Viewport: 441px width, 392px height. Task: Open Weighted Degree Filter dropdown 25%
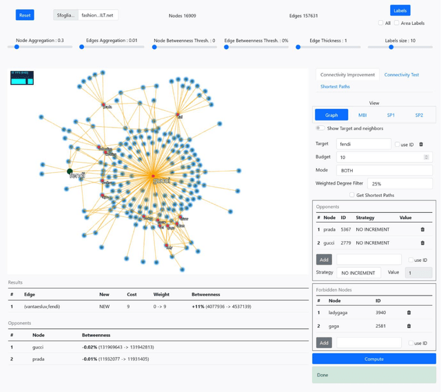pyautogui.click(x=400, y=184)
